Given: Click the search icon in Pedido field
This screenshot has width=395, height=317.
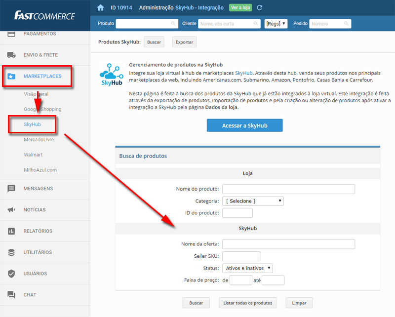Looking at the screenshot, I should point(347,23).
